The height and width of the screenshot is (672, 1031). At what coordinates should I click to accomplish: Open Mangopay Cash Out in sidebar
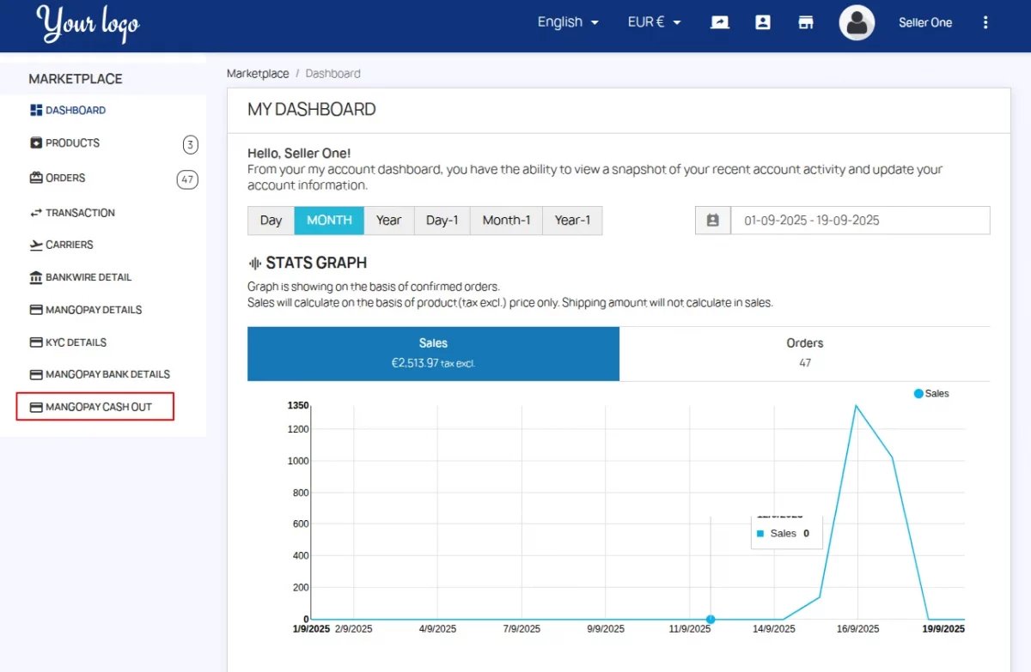[x=98, y=407]
